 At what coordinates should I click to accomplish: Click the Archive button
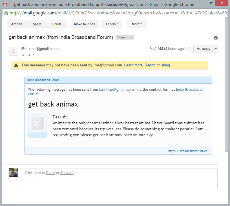(x=17, y=24)
